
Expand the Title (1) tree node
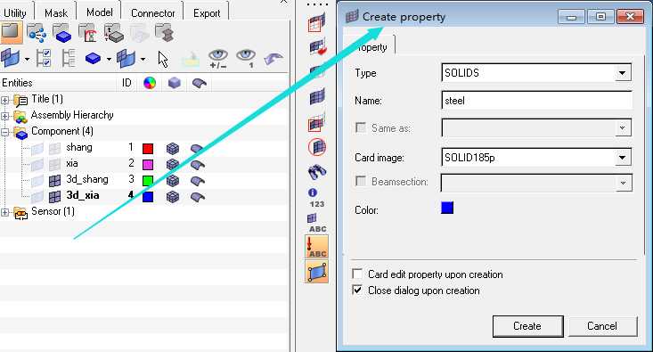(x=4, y=100)
